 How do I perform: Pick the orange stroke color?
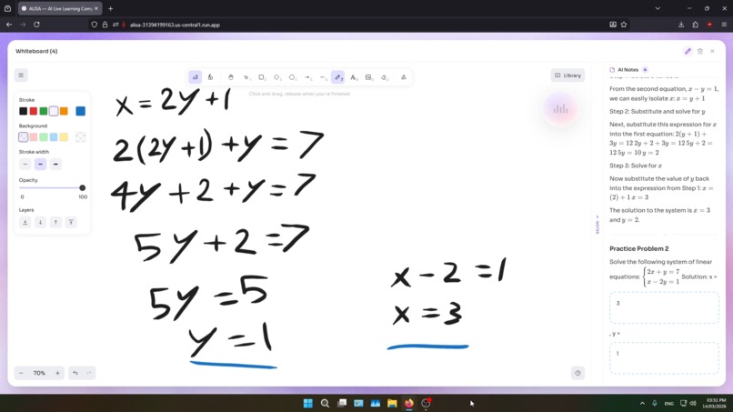click(x=64, y=111)
